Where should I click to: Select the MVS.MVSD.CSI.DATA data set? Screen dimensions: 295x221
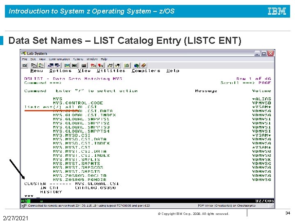(x=79, y=139)
